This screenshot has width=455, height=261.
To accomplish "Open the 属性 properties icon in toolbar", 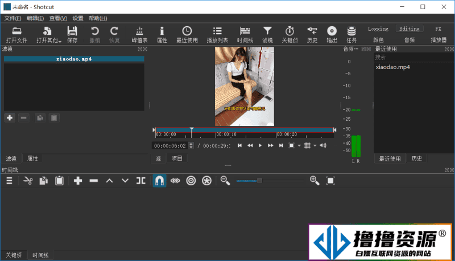I will tap(162, 34).
